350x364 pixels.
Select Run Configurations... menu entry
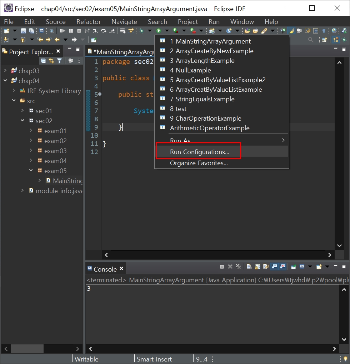pos(221,152)
